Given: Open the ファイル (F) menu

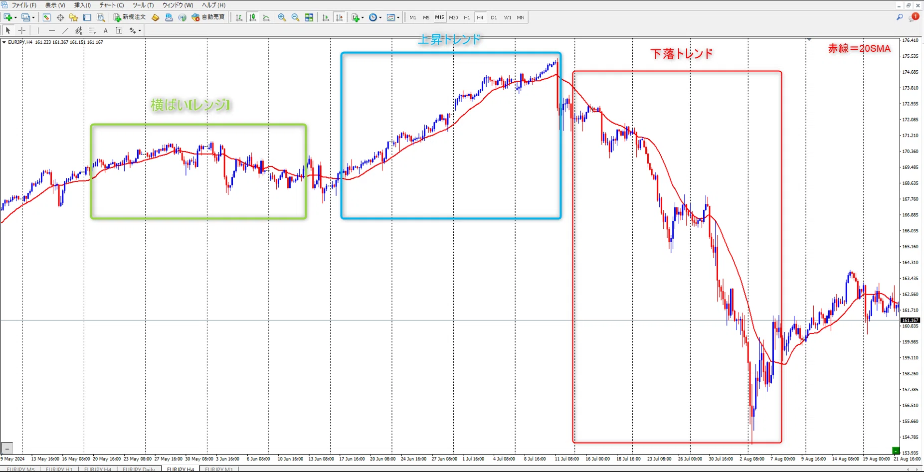Looking at the screenshot, I should pyautogui.click(x=23, y=5).
